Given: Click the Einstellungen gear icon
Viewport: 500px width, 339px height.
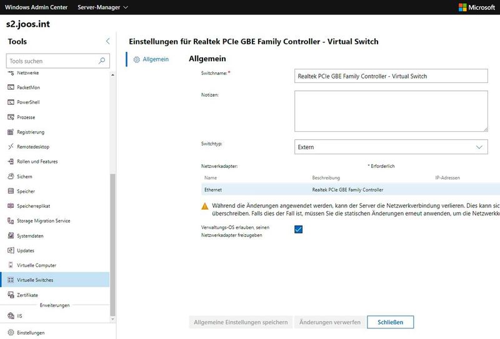Looking at the screenshot, I should click(11, 333).
